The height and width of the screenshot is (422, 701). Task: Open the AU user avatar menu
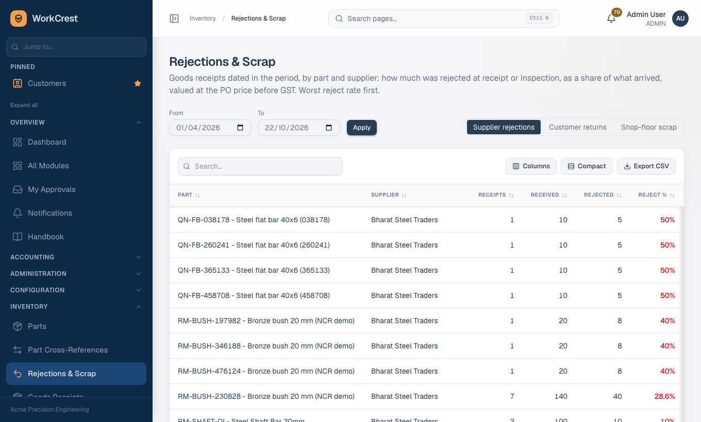pos(680,19)
